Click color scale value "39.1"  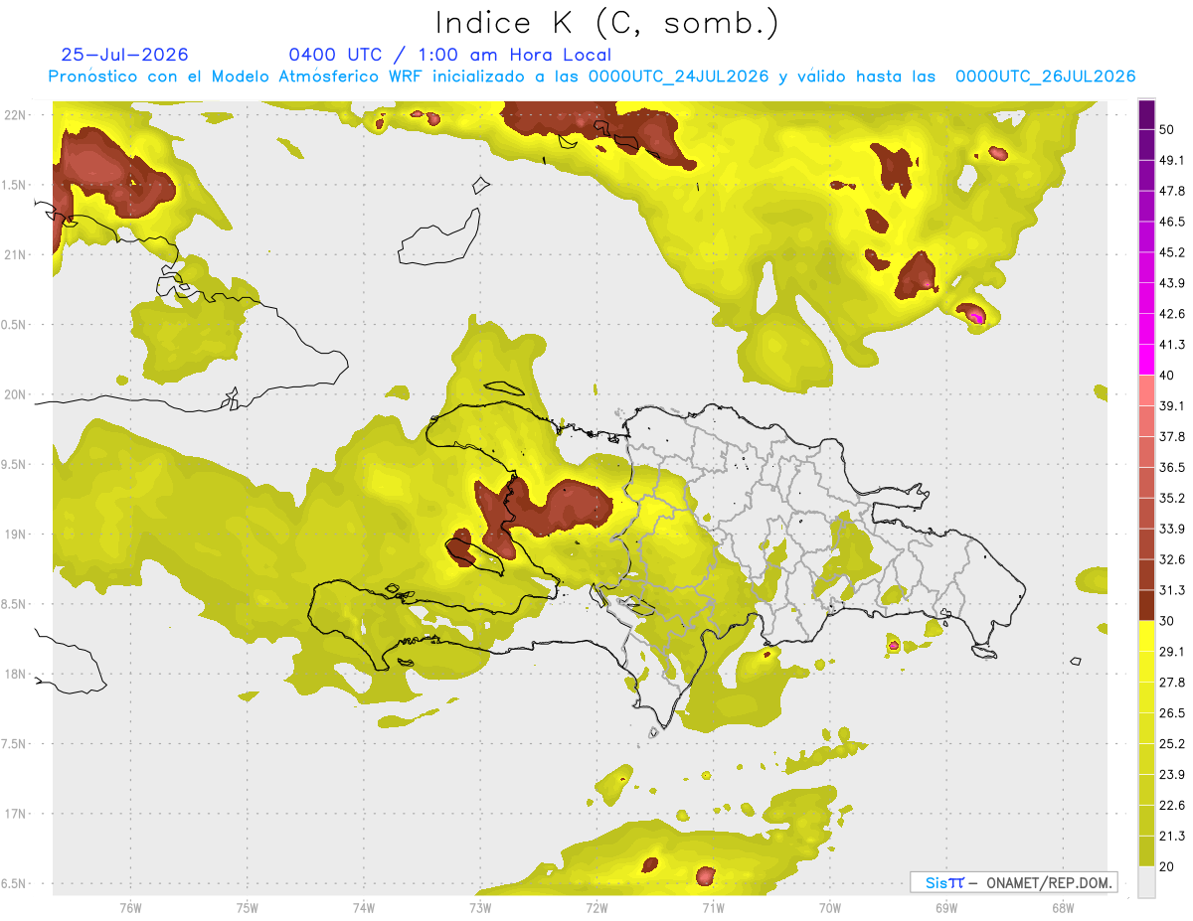pyautogui.click(x=1172, y=405)
